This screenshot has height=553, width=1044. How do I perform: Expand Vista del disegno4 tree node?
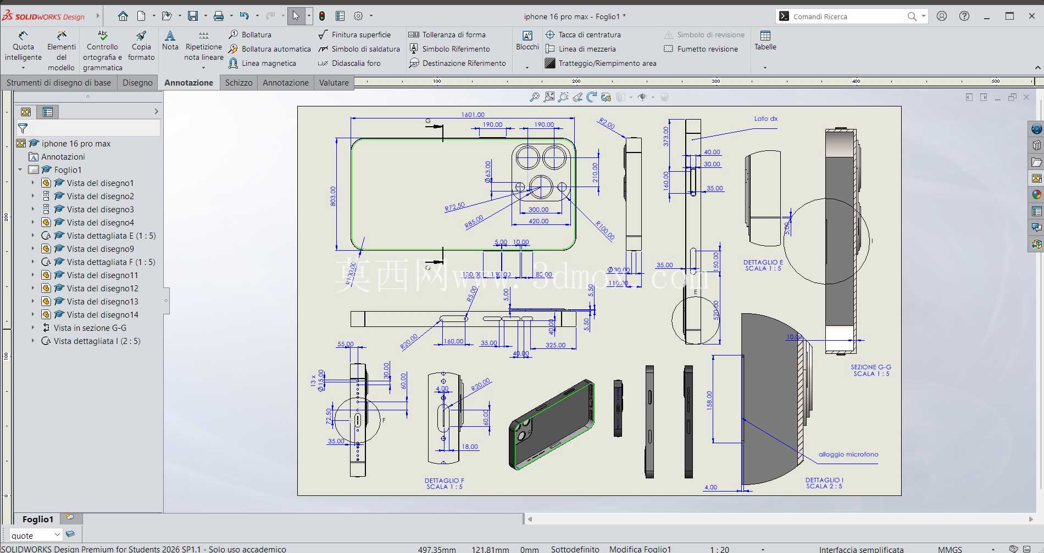pos(32,222)
